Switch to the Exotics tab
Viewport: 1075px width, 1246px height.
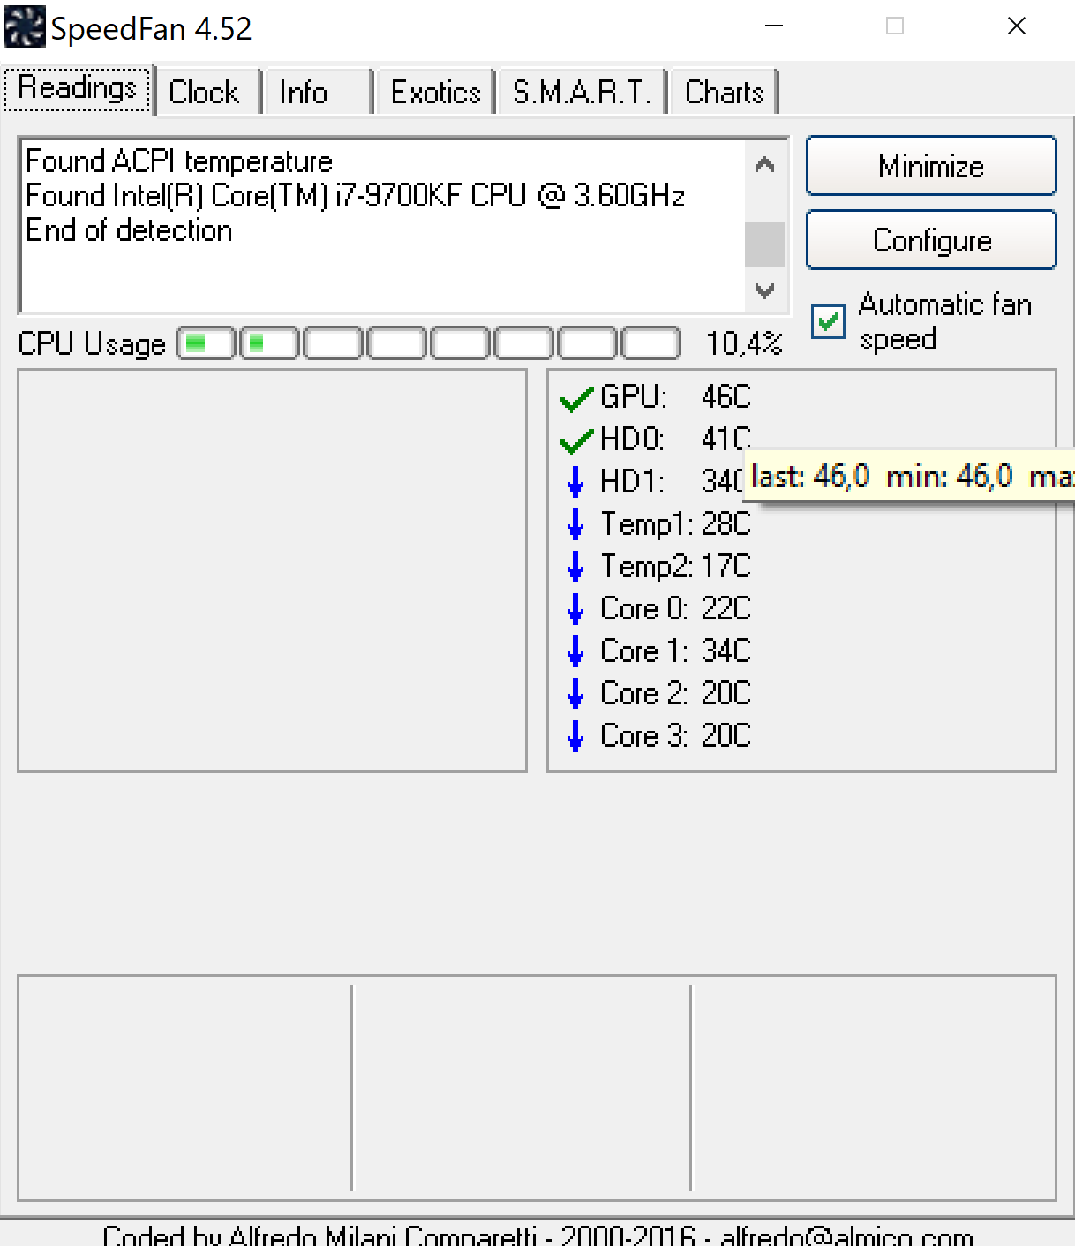[435, 92]
